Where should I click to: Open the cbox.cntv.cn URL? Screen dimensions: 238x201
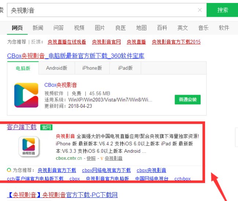point(69,158)
